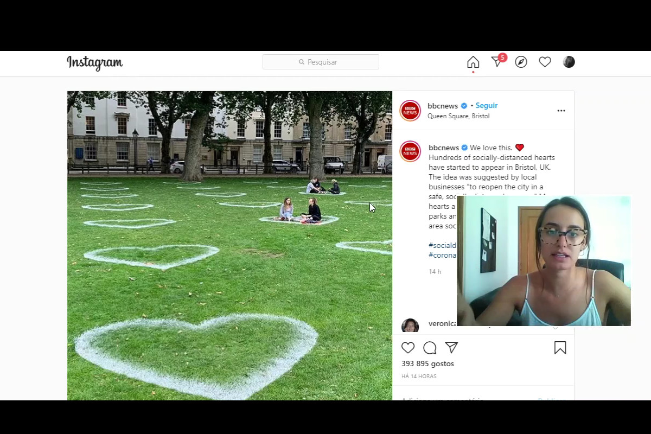The image size is (651, 434).
Task: Click the Pesquisar search field
Action: [x=321, y=62]
